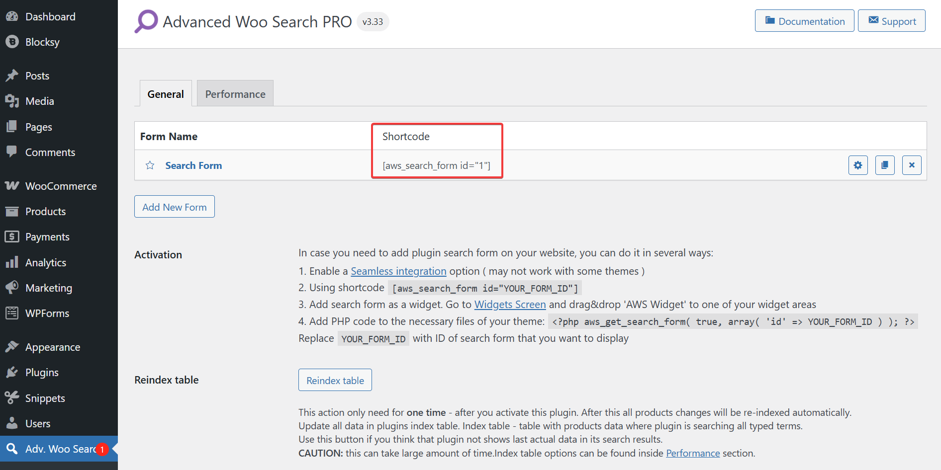Open WooCommerce in the sidebar
This screenshot has height=470, width=941.
61,186
